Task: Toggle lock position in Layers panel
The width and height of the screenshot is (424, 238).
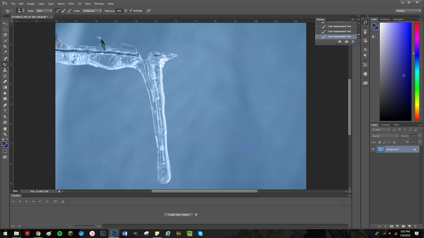Action: 389,142
